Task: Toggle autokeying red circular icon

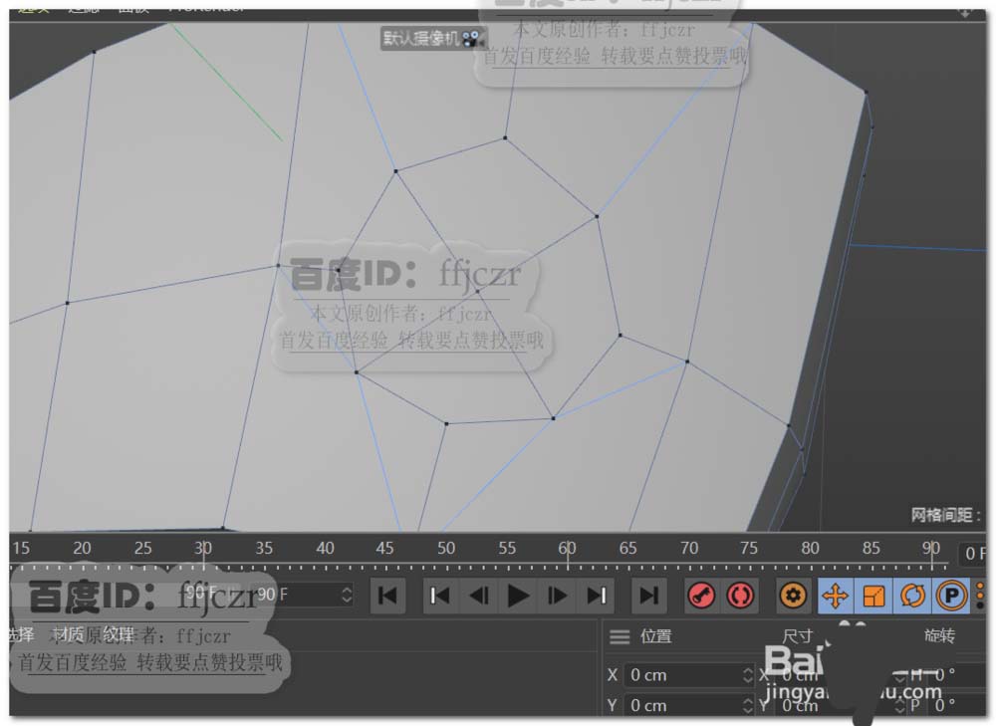Action: pyautogui.click(x=740, y=596)
